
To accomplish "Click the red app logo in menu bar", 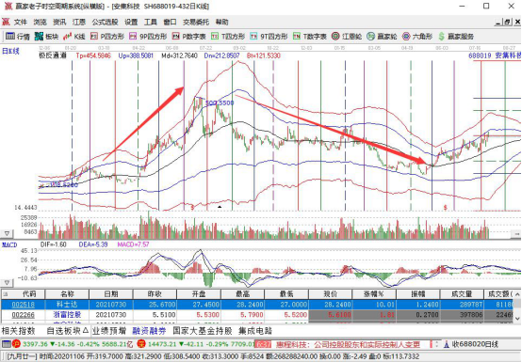I will click(6, 22).
